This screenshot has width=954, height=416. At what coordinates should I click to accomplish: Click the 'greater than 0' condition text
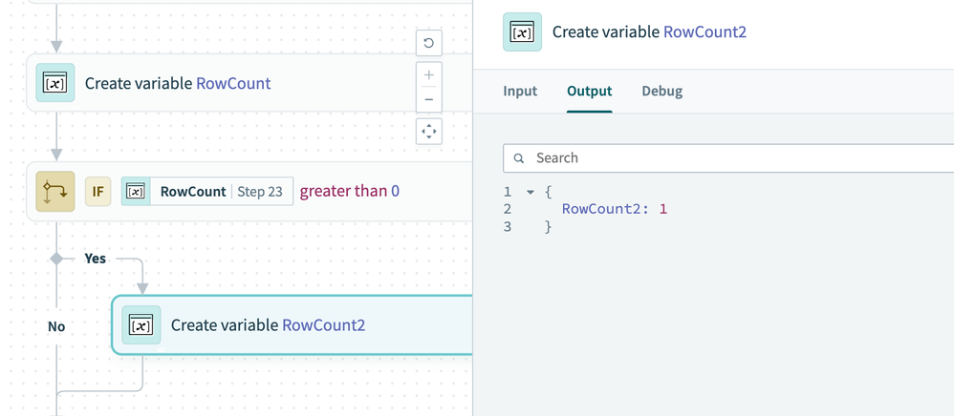coord(350,192)
